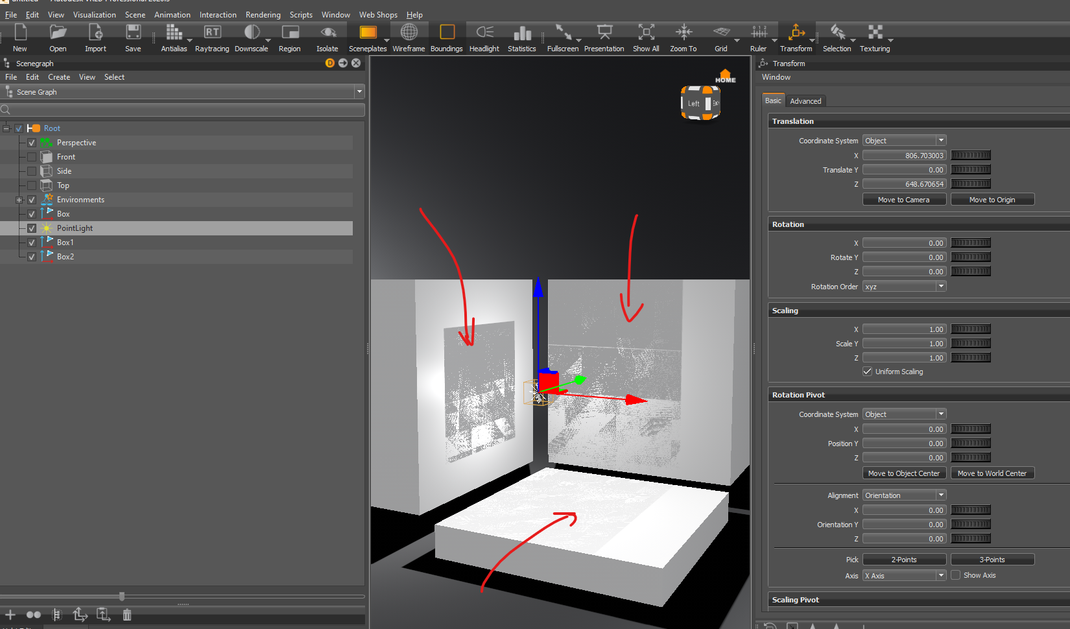Screen dimensions: 1070x629
Task: Click the 2-Points pick button
Action: point(904,560)
